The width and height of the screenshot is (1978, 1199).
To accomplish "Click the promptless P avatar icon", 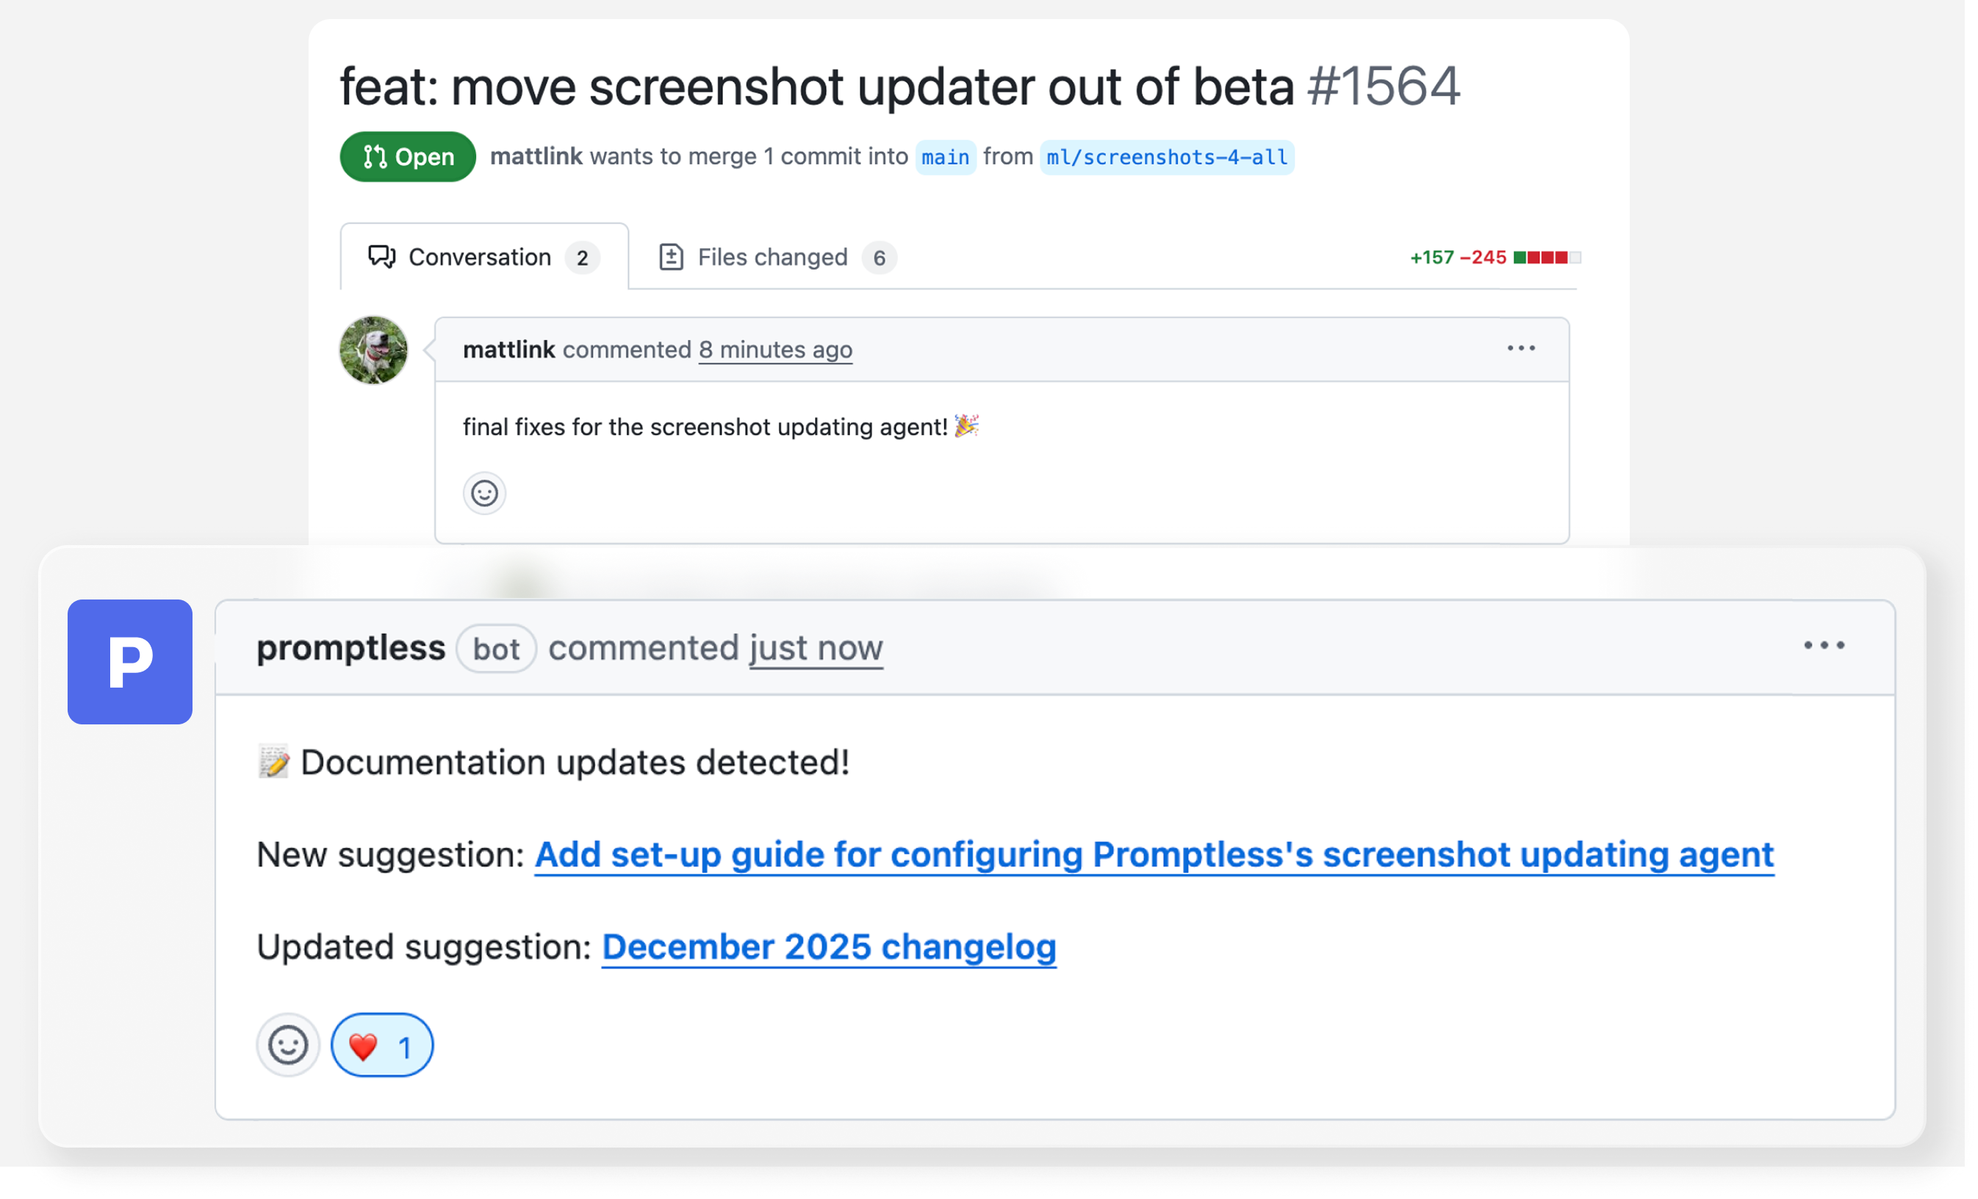I will coord(130,662).
